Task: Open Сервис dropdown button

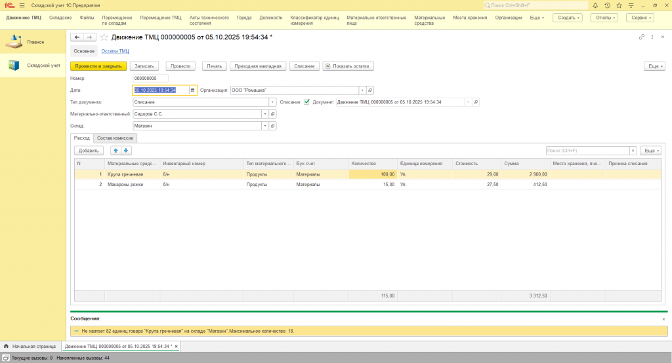Action: coord(640,18)
